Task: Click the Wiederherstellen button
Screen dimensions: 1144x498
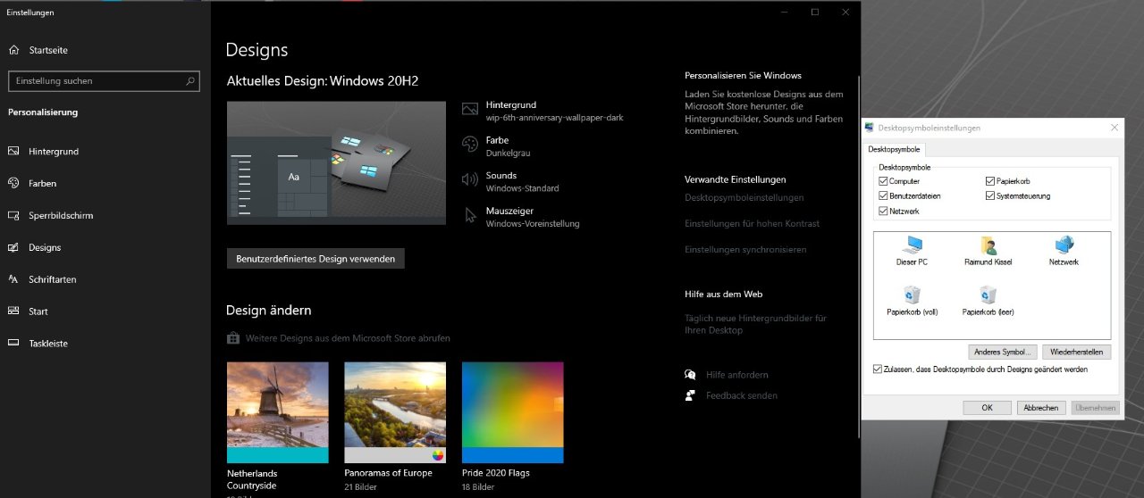Action: point(1076,352)
